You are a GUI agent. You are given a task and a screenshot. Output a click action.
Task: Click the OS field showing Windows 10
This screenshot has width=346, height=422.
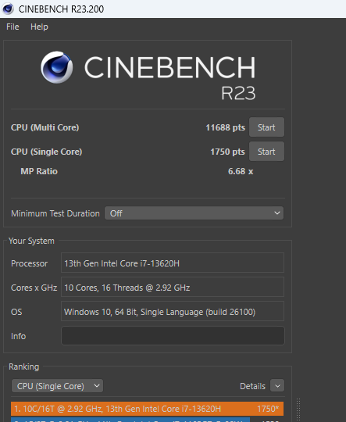[173, 311]
